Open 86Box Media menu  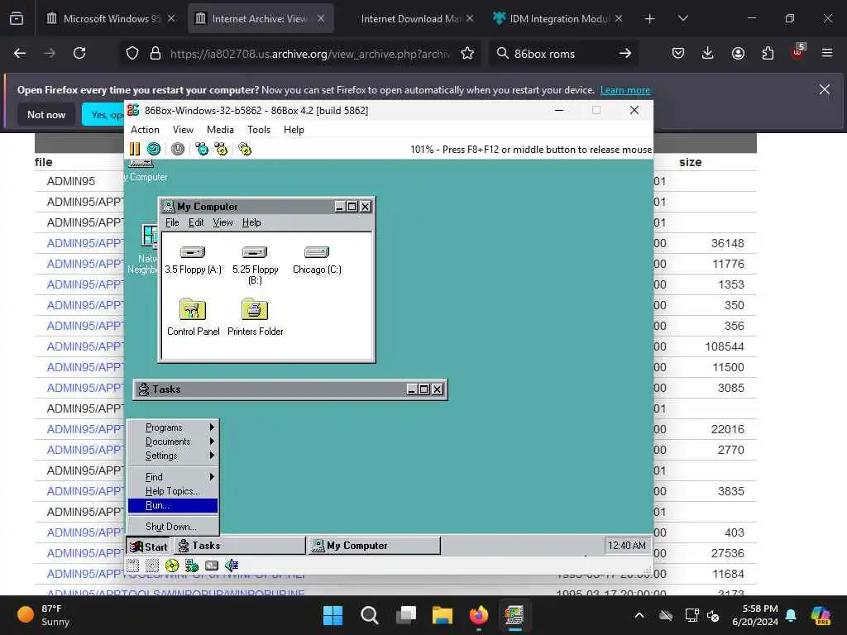[220, 130]
